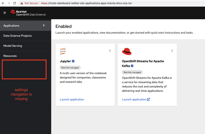Click the Enabled page heading
The width and height of the screenshot is (205, 134).
coord(64,26)
